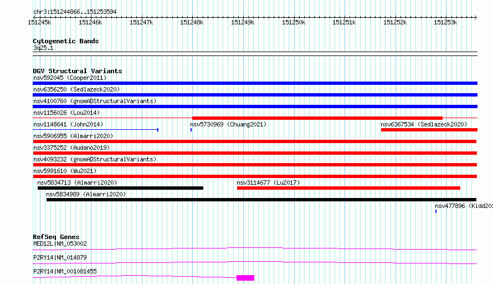Click the nsv477896 (Kidd) variant label
The width and height of the screenshot is (493, 284).
pos(464,206)
